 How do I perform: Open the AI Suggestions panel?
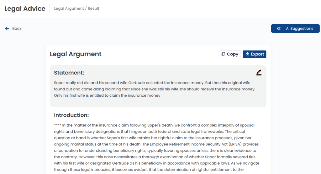[295, 28]
